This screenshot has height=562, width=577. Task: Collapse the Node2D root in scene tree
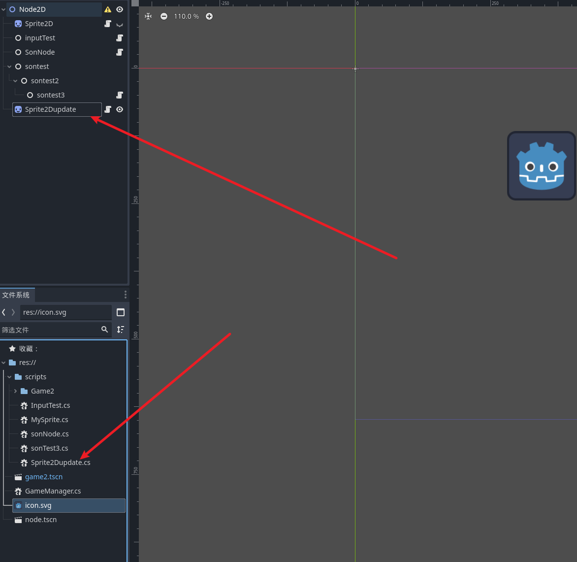pyautogui.click(x=3, y=9)
